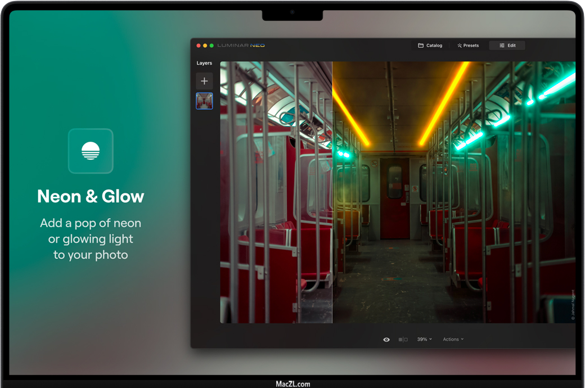Image resolution: width=585 pixels, height=388 pixels.
Task: Toggle the before/after split compare view
Action: click(x=403, y=340)
